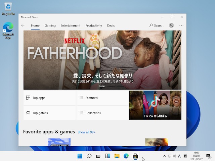Open the Windows Start button

(x=80, y=156)
